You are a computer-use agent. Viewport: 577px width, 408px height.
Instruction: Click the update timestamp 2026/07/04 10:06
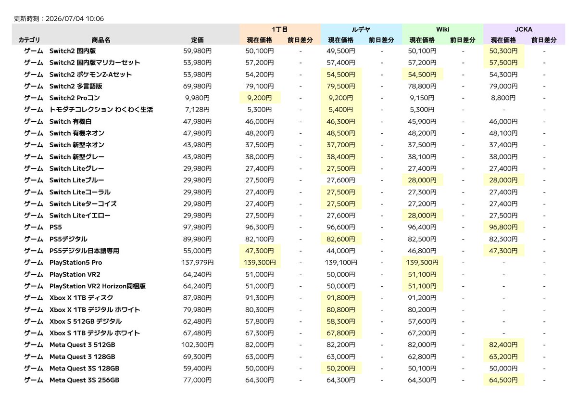point(74,19)
